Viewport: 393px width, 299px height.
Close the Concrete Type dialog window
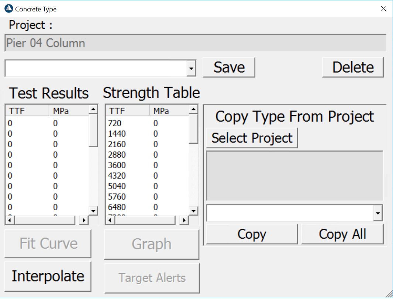tap(383, 9)
